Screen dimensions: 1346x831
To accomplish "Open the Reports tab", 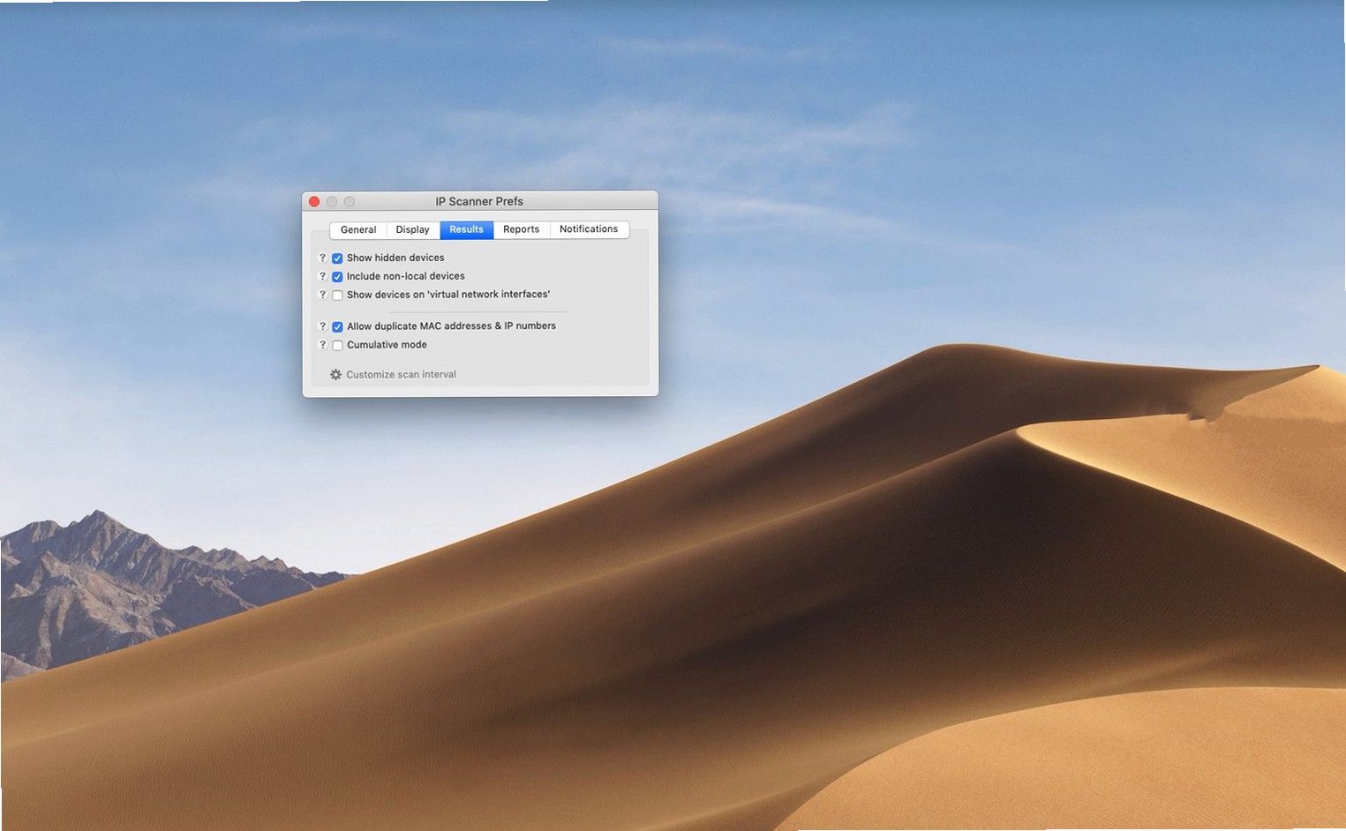I will pyautogui.click(x=521, y=229).
